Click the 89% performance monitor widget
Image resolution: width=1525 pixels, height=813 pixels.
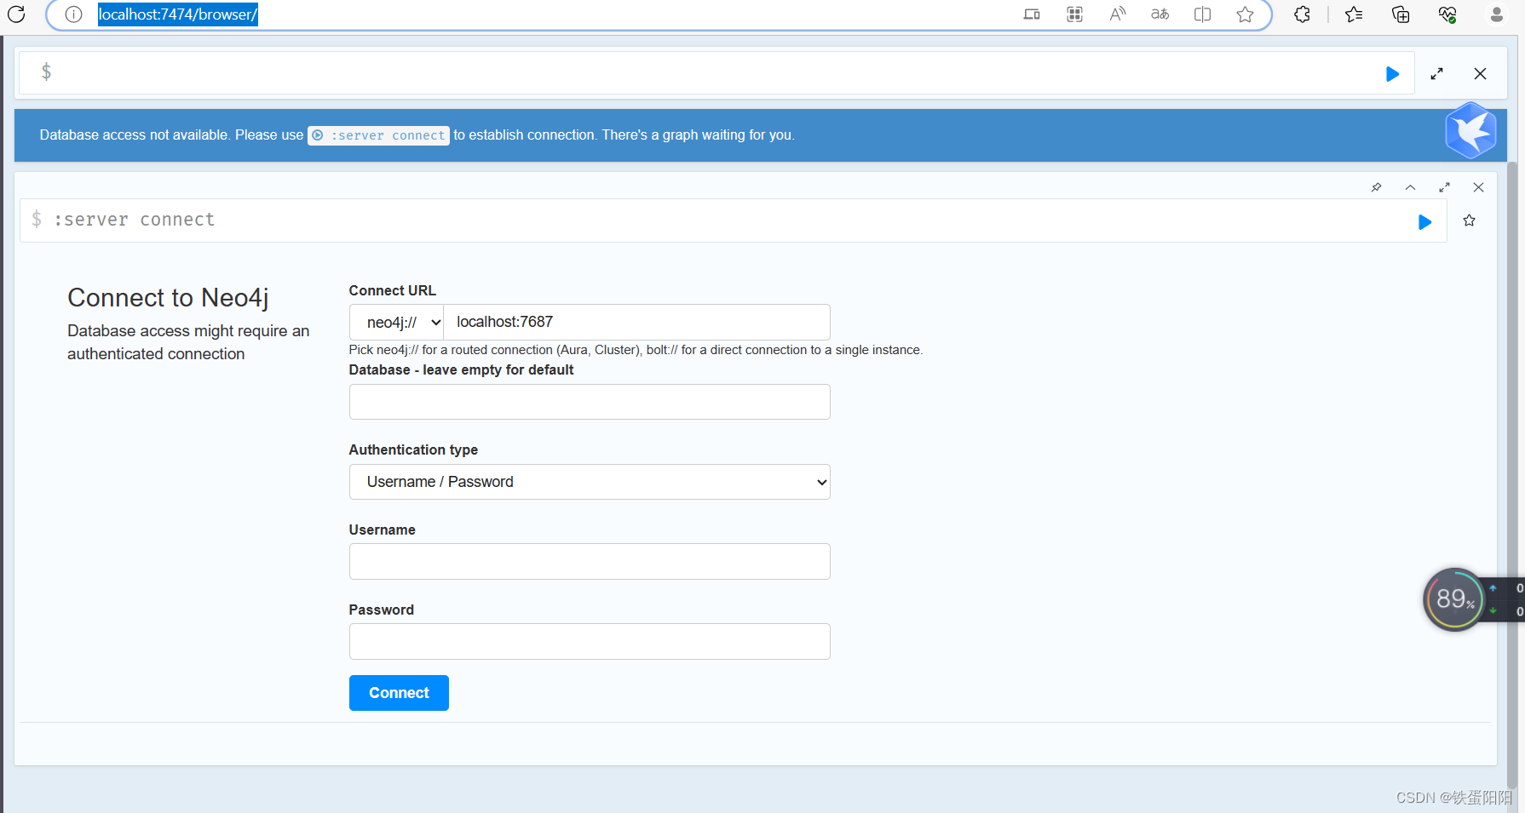point(1454,599)
